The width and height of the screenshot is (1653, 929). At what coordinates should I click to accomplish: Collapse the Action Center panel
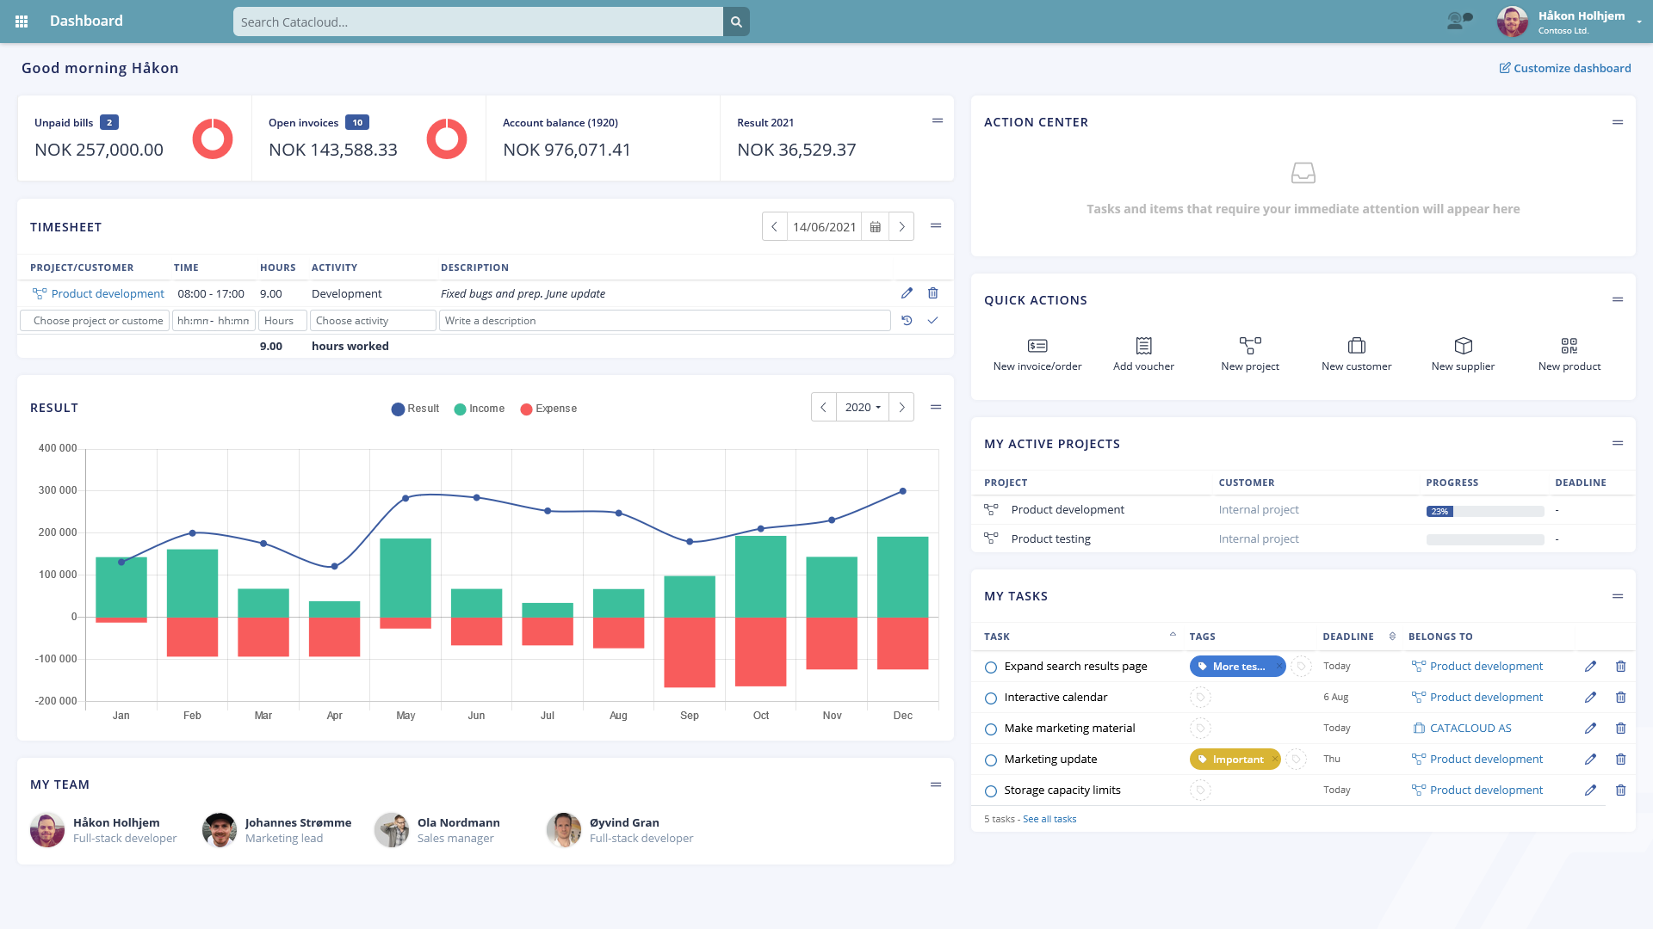point(1618,122)
